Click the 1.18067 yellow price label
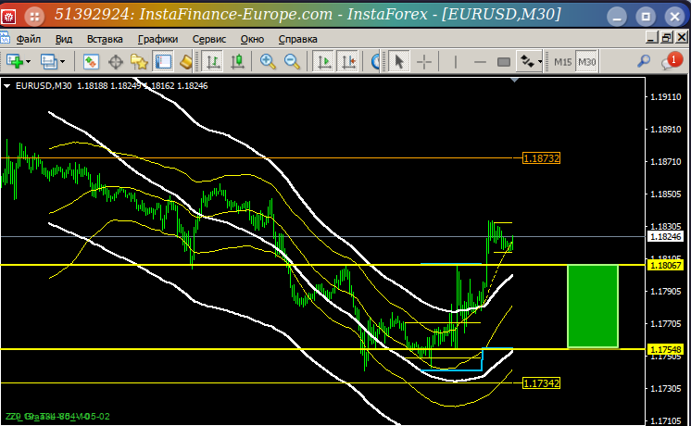Image resolution: width=691 pixels, height=426 pixels. 666,265
